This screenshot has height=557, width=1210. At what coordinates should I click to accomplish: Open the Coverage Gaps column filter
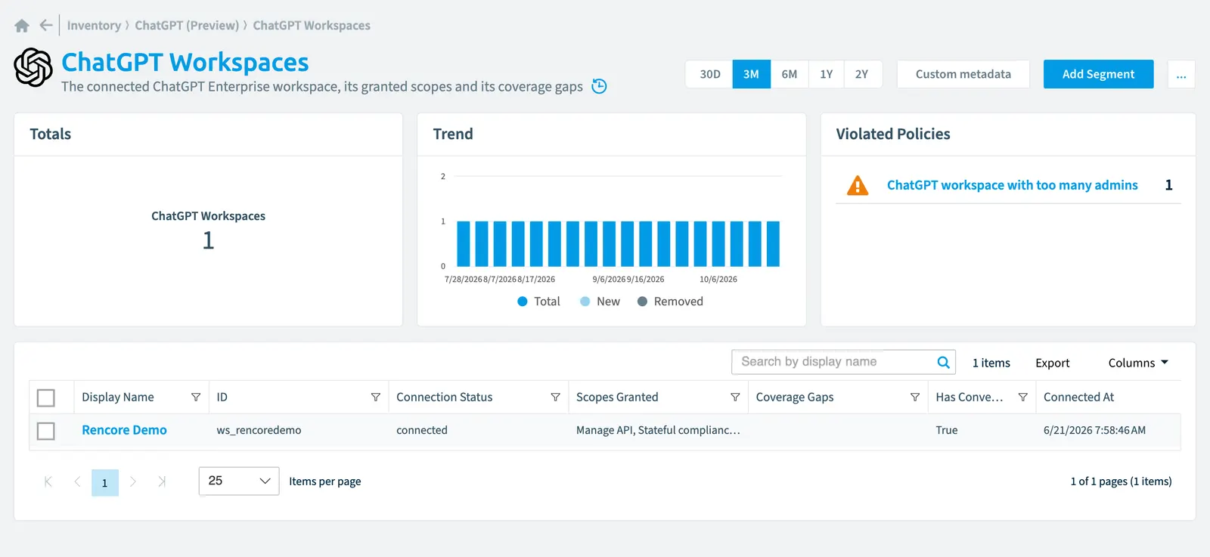pyautogui.click(x=915, y=398)
